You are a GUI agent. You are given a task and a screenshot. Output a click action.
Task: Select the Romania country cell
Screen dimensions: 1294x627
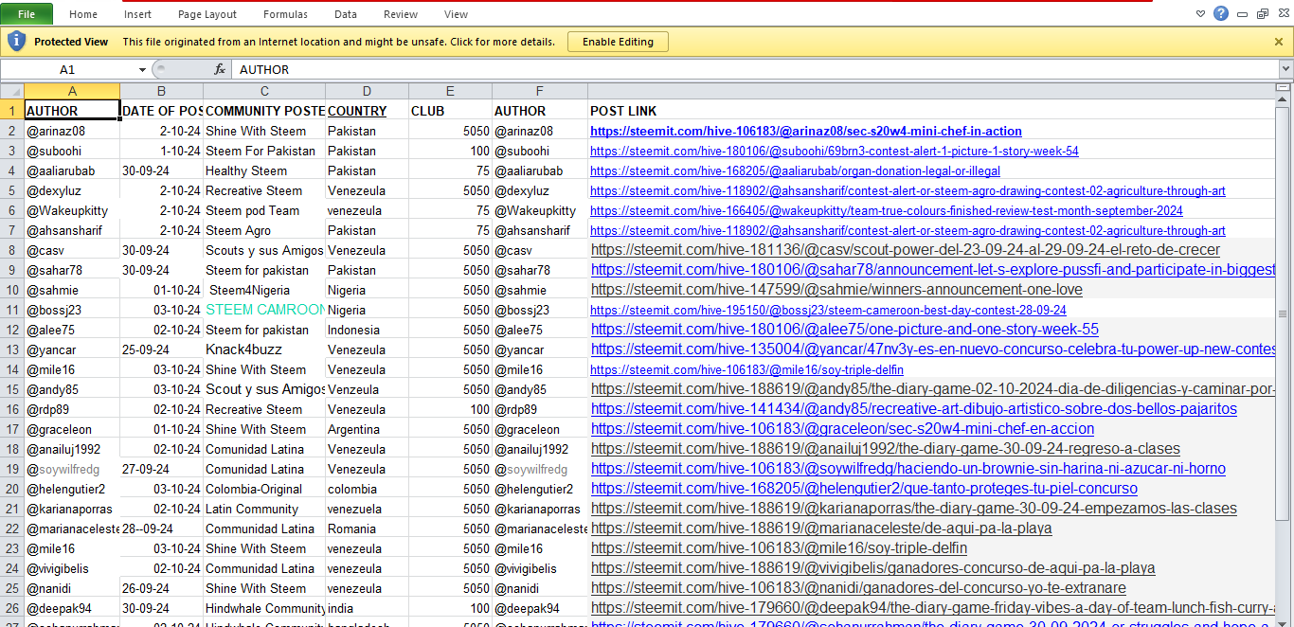pyautogui.click(x=367, y=528)
